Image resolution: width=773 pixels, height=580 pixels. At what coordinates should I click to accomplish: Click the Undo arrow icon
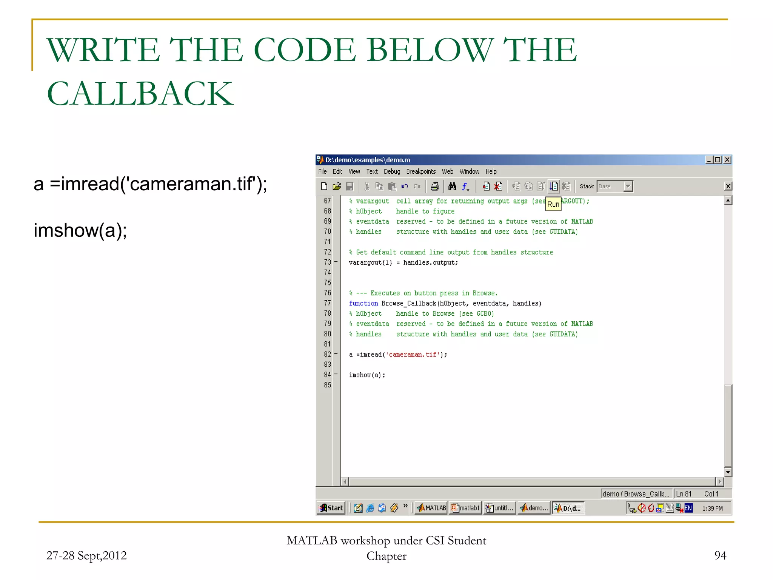[405, 186]
